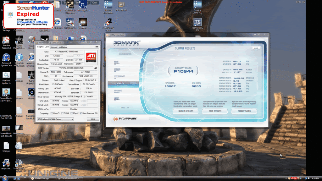Click the Submit Results button
The width and height of the screenshot is (322, 181).
tap(186, 111)
